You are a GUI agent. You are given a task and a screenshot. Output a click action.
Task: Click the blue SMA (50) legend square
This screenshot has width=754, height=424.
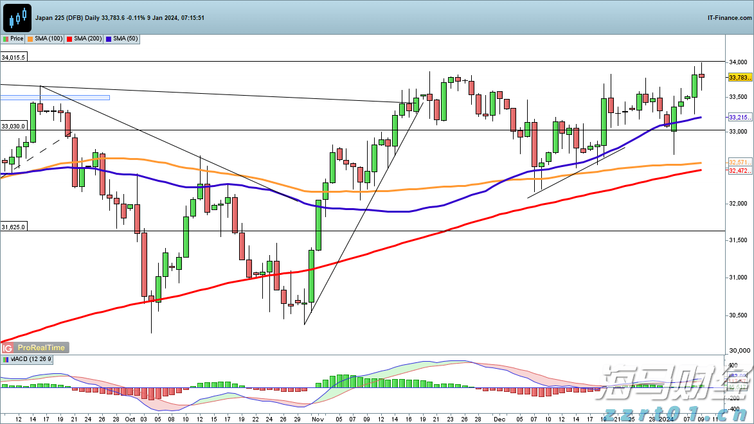pyautogui.click(x=109, y=39)
